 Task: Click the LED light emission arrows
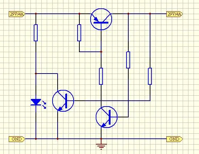coord(44,105)
